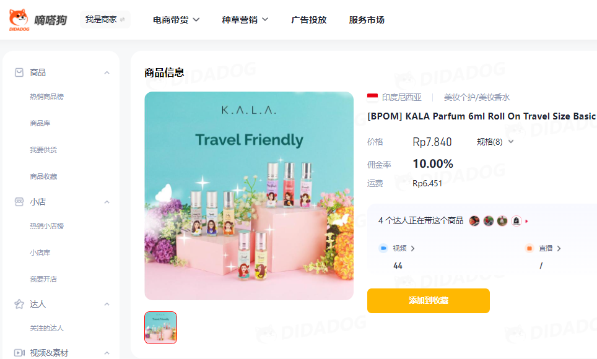Select the product image thumbnail
Screen dimensions: 597x359
(160, 327)
